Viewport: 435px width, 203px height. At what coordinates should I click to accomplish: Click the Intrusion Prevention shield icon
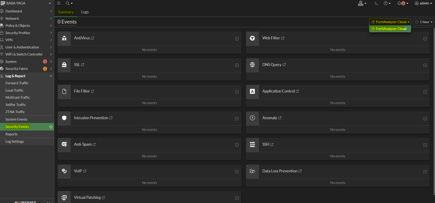(64, 118)
